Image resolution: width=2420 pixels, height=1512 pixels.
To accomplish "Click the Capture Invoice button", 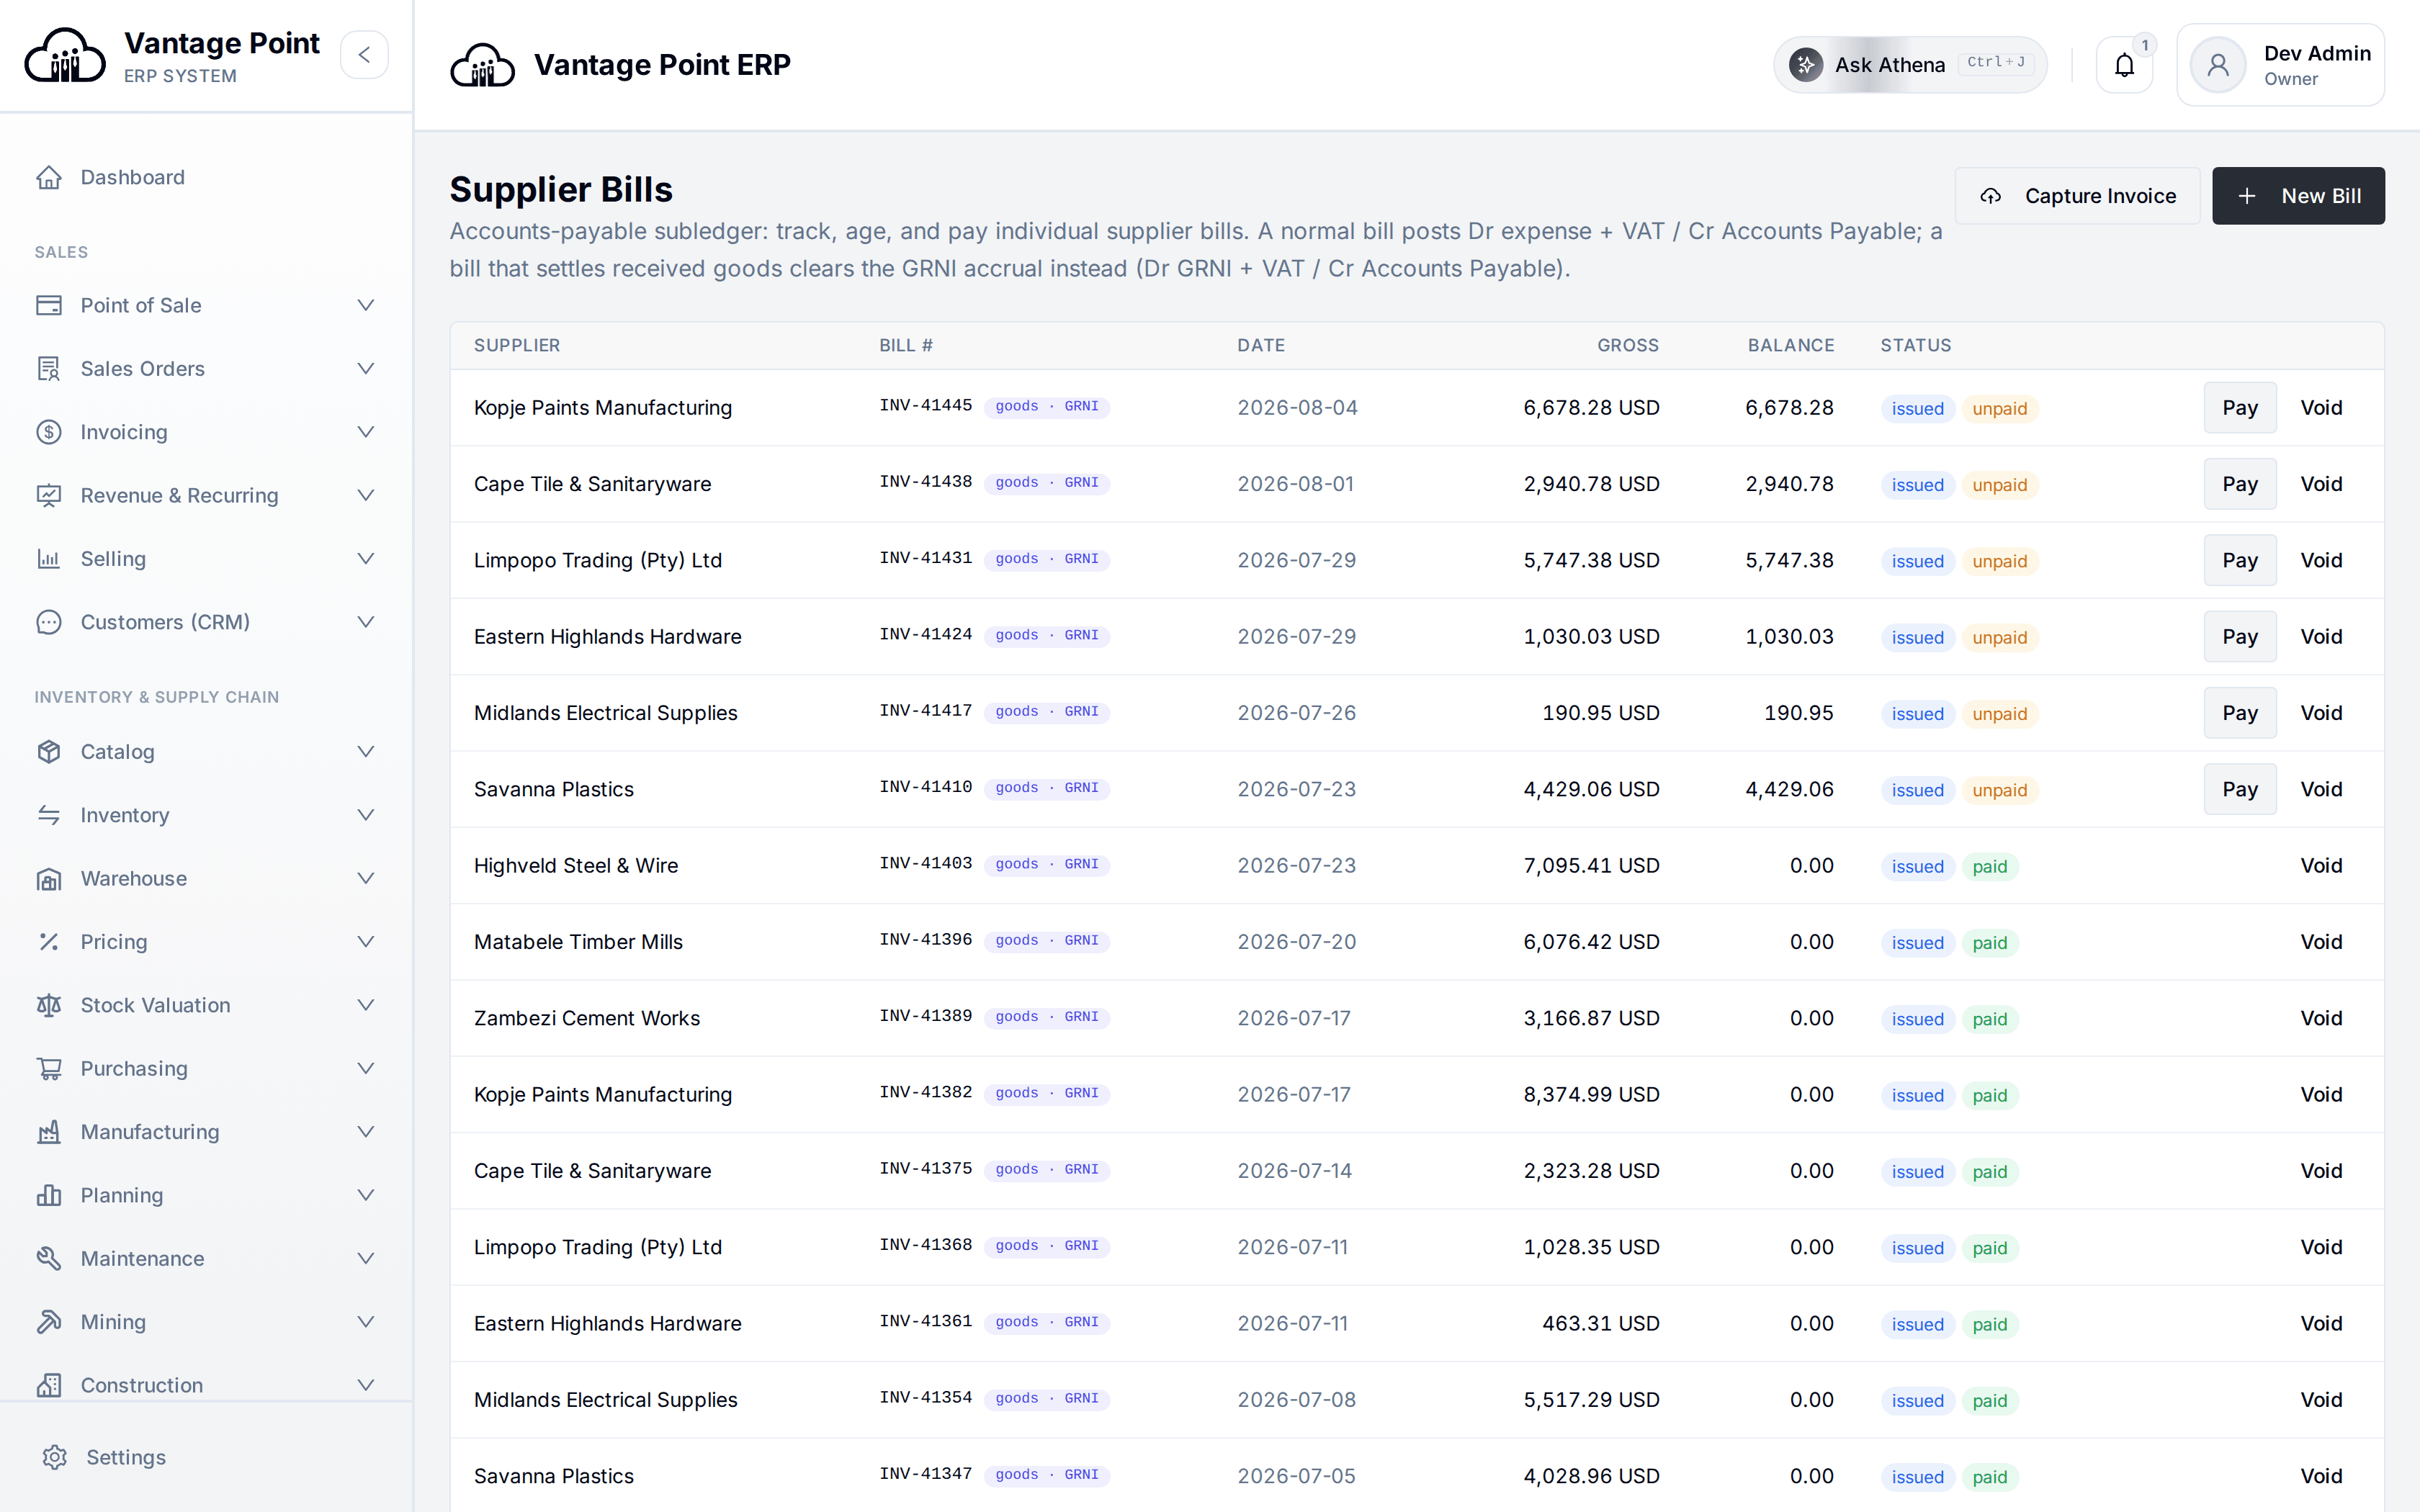I will [x=2077, y=196].
